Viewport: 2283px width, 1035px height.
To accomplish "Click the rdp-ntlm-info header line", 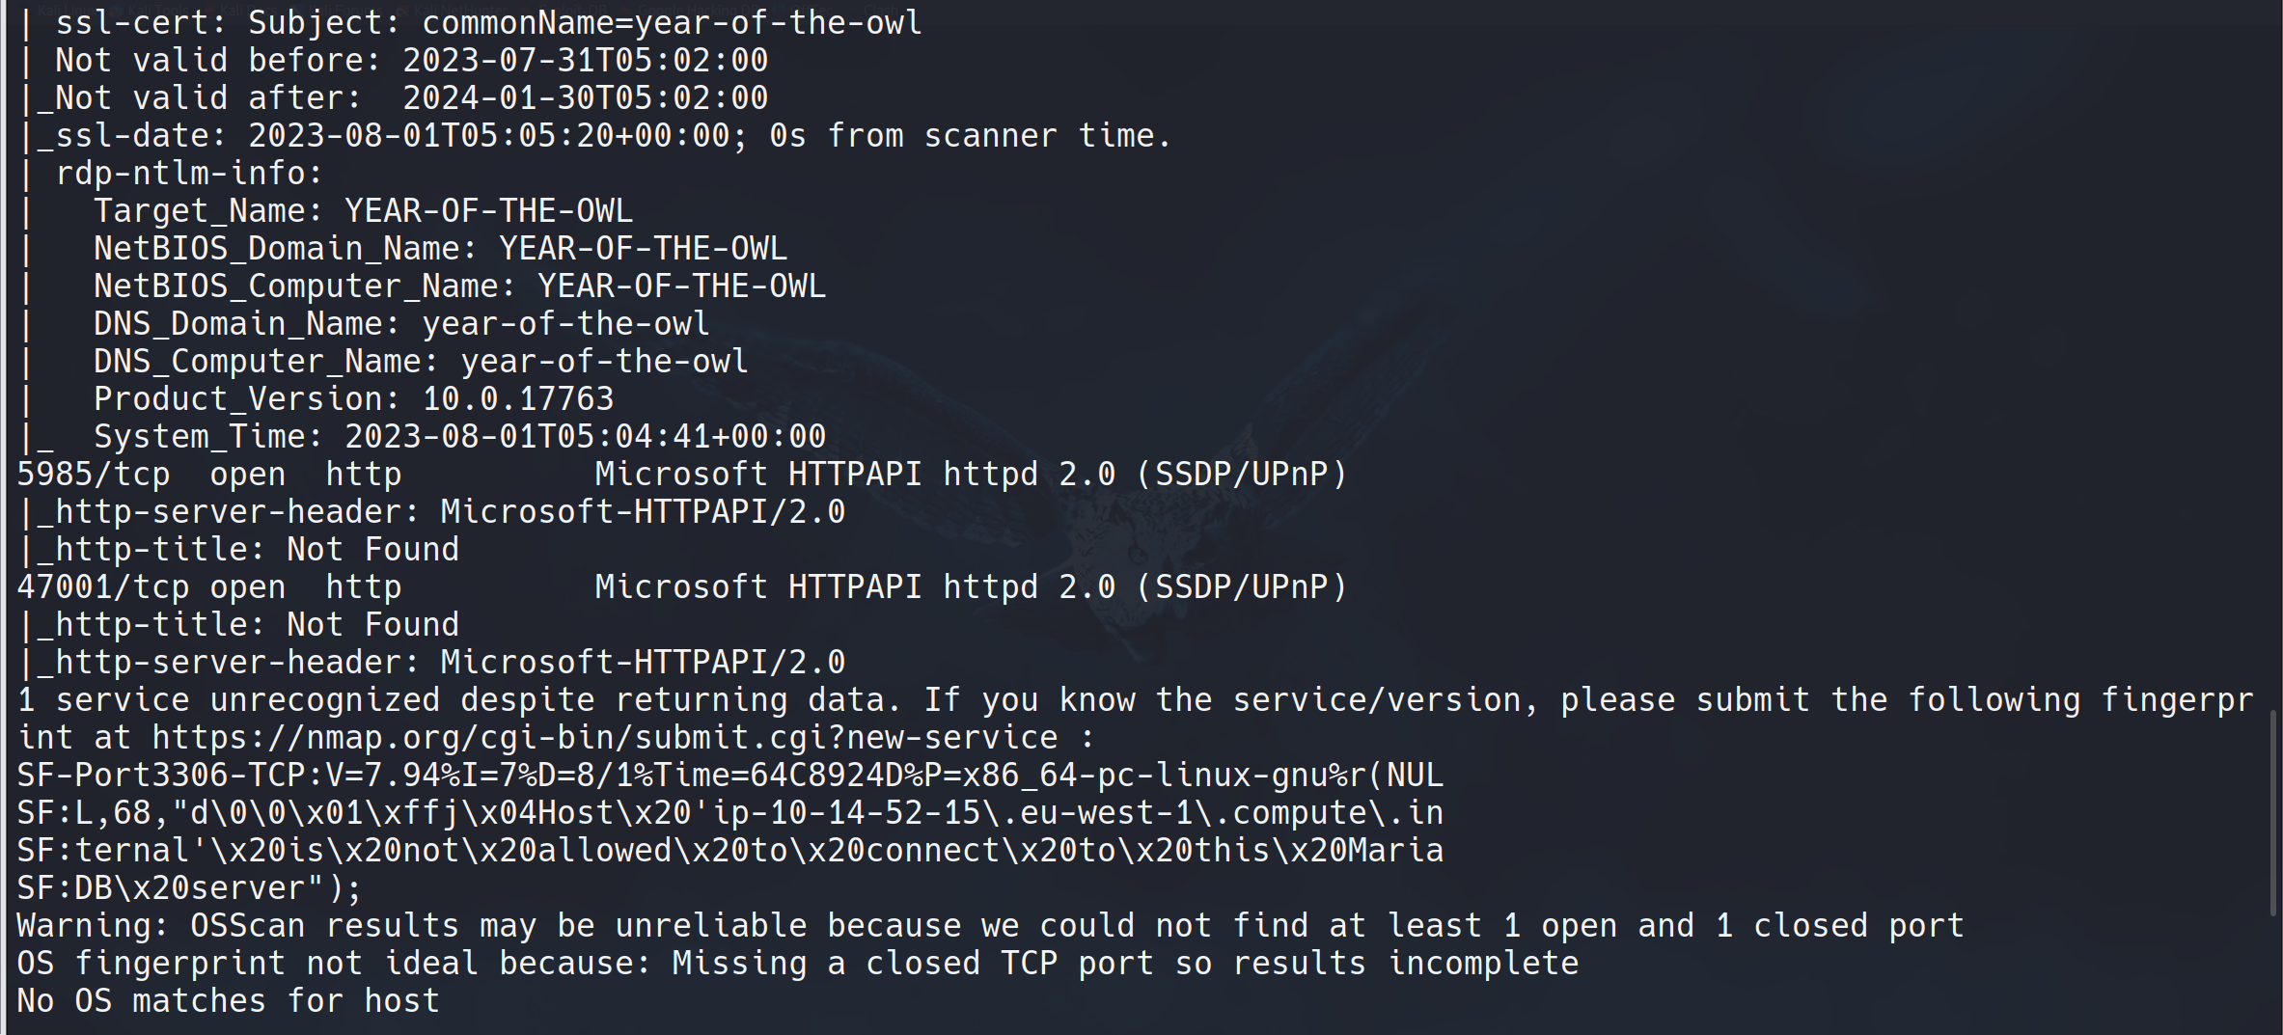I will (189, 173).
